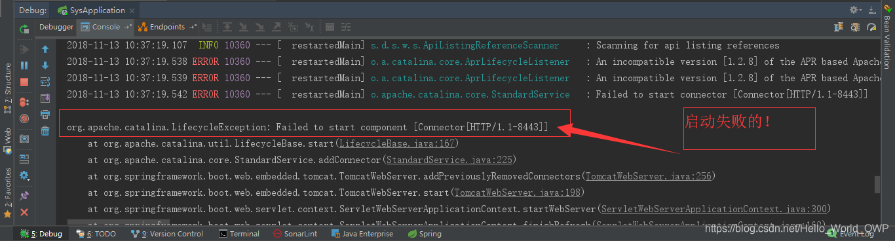Print the console output
This screenshot has height=241, width=895.
(45, 115)
